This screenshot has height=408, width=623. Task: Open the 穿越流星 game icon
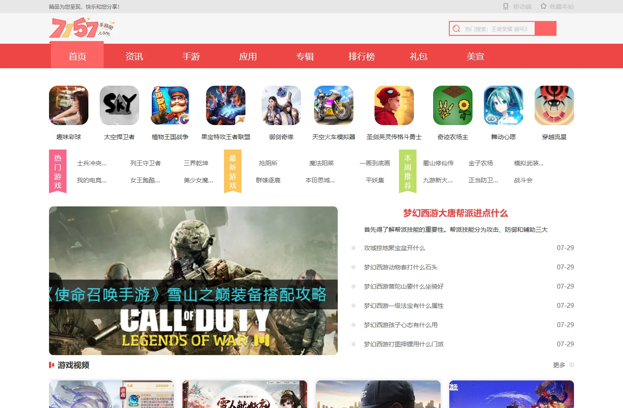[554, 105]
